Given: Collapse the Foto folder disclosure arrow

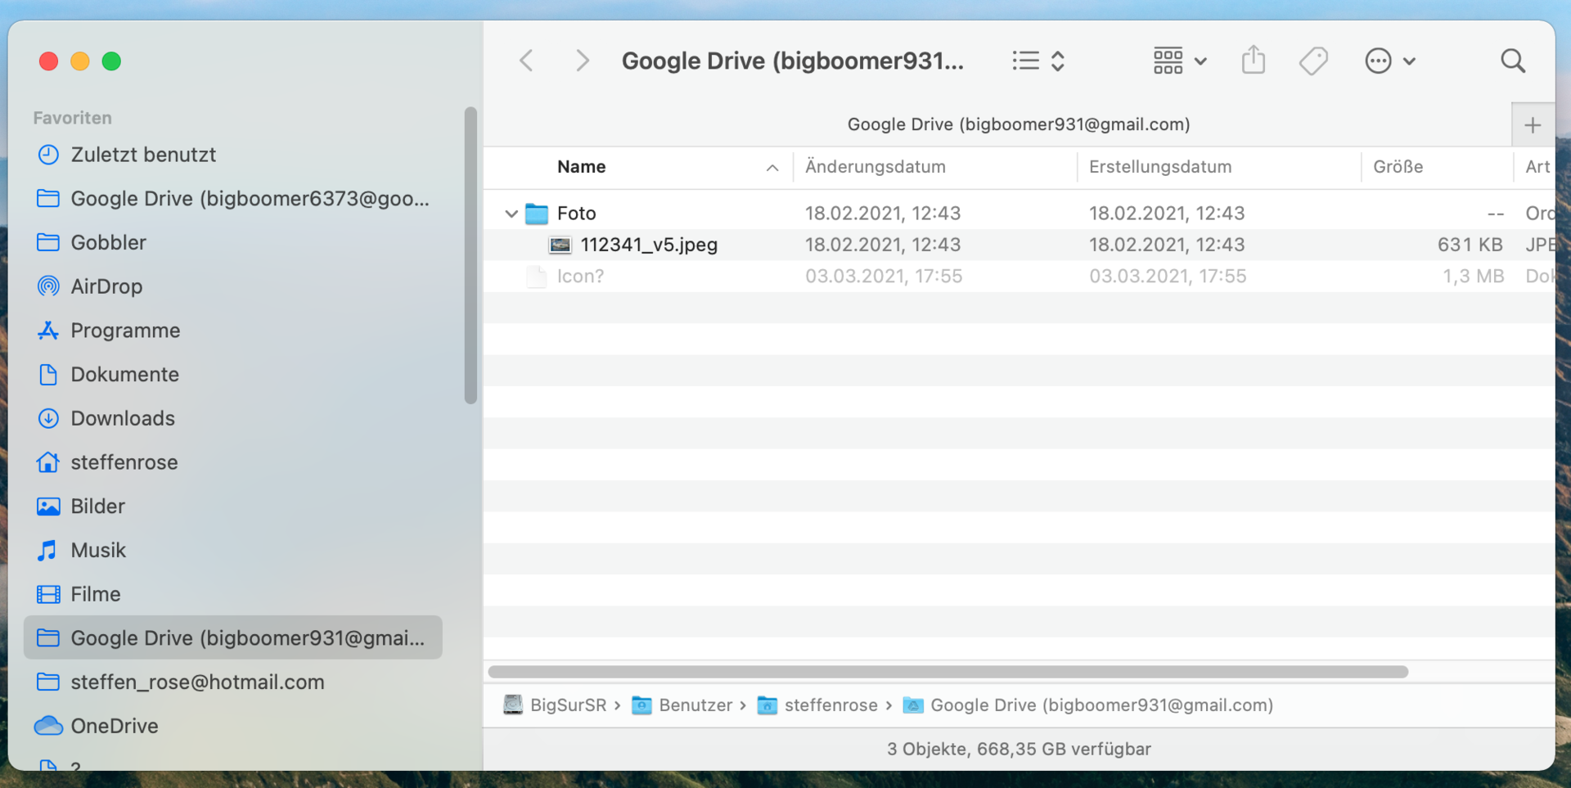Looking at the screenshot, I should (x=511, y=214).
